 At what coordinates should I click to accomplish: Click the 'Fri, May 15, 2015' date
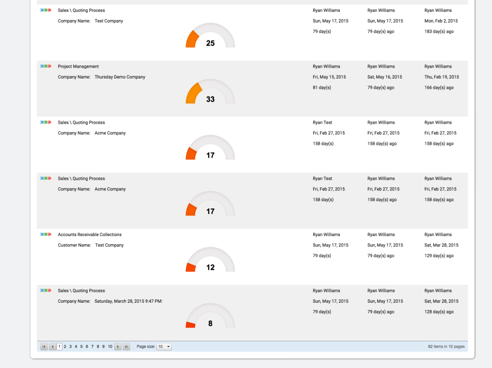coord(329,77)
